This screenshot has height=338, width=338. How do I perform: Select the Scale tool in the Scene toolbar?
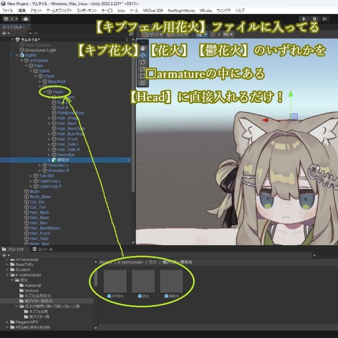(143, 69)
